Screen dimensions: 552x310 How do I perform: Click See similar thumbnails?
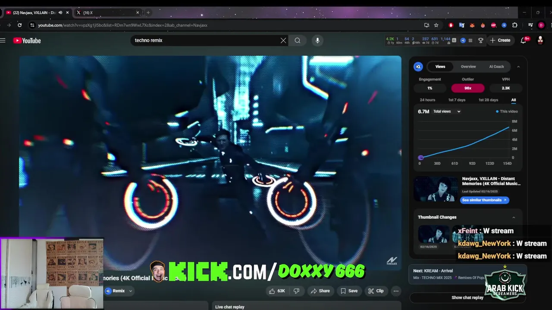click(485, 200)
